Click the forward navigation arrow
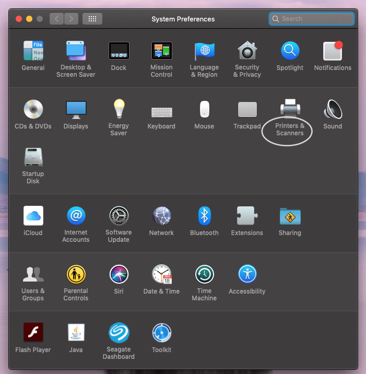The width and height of the screenshot is (366, 374). (x=71, y=19)
